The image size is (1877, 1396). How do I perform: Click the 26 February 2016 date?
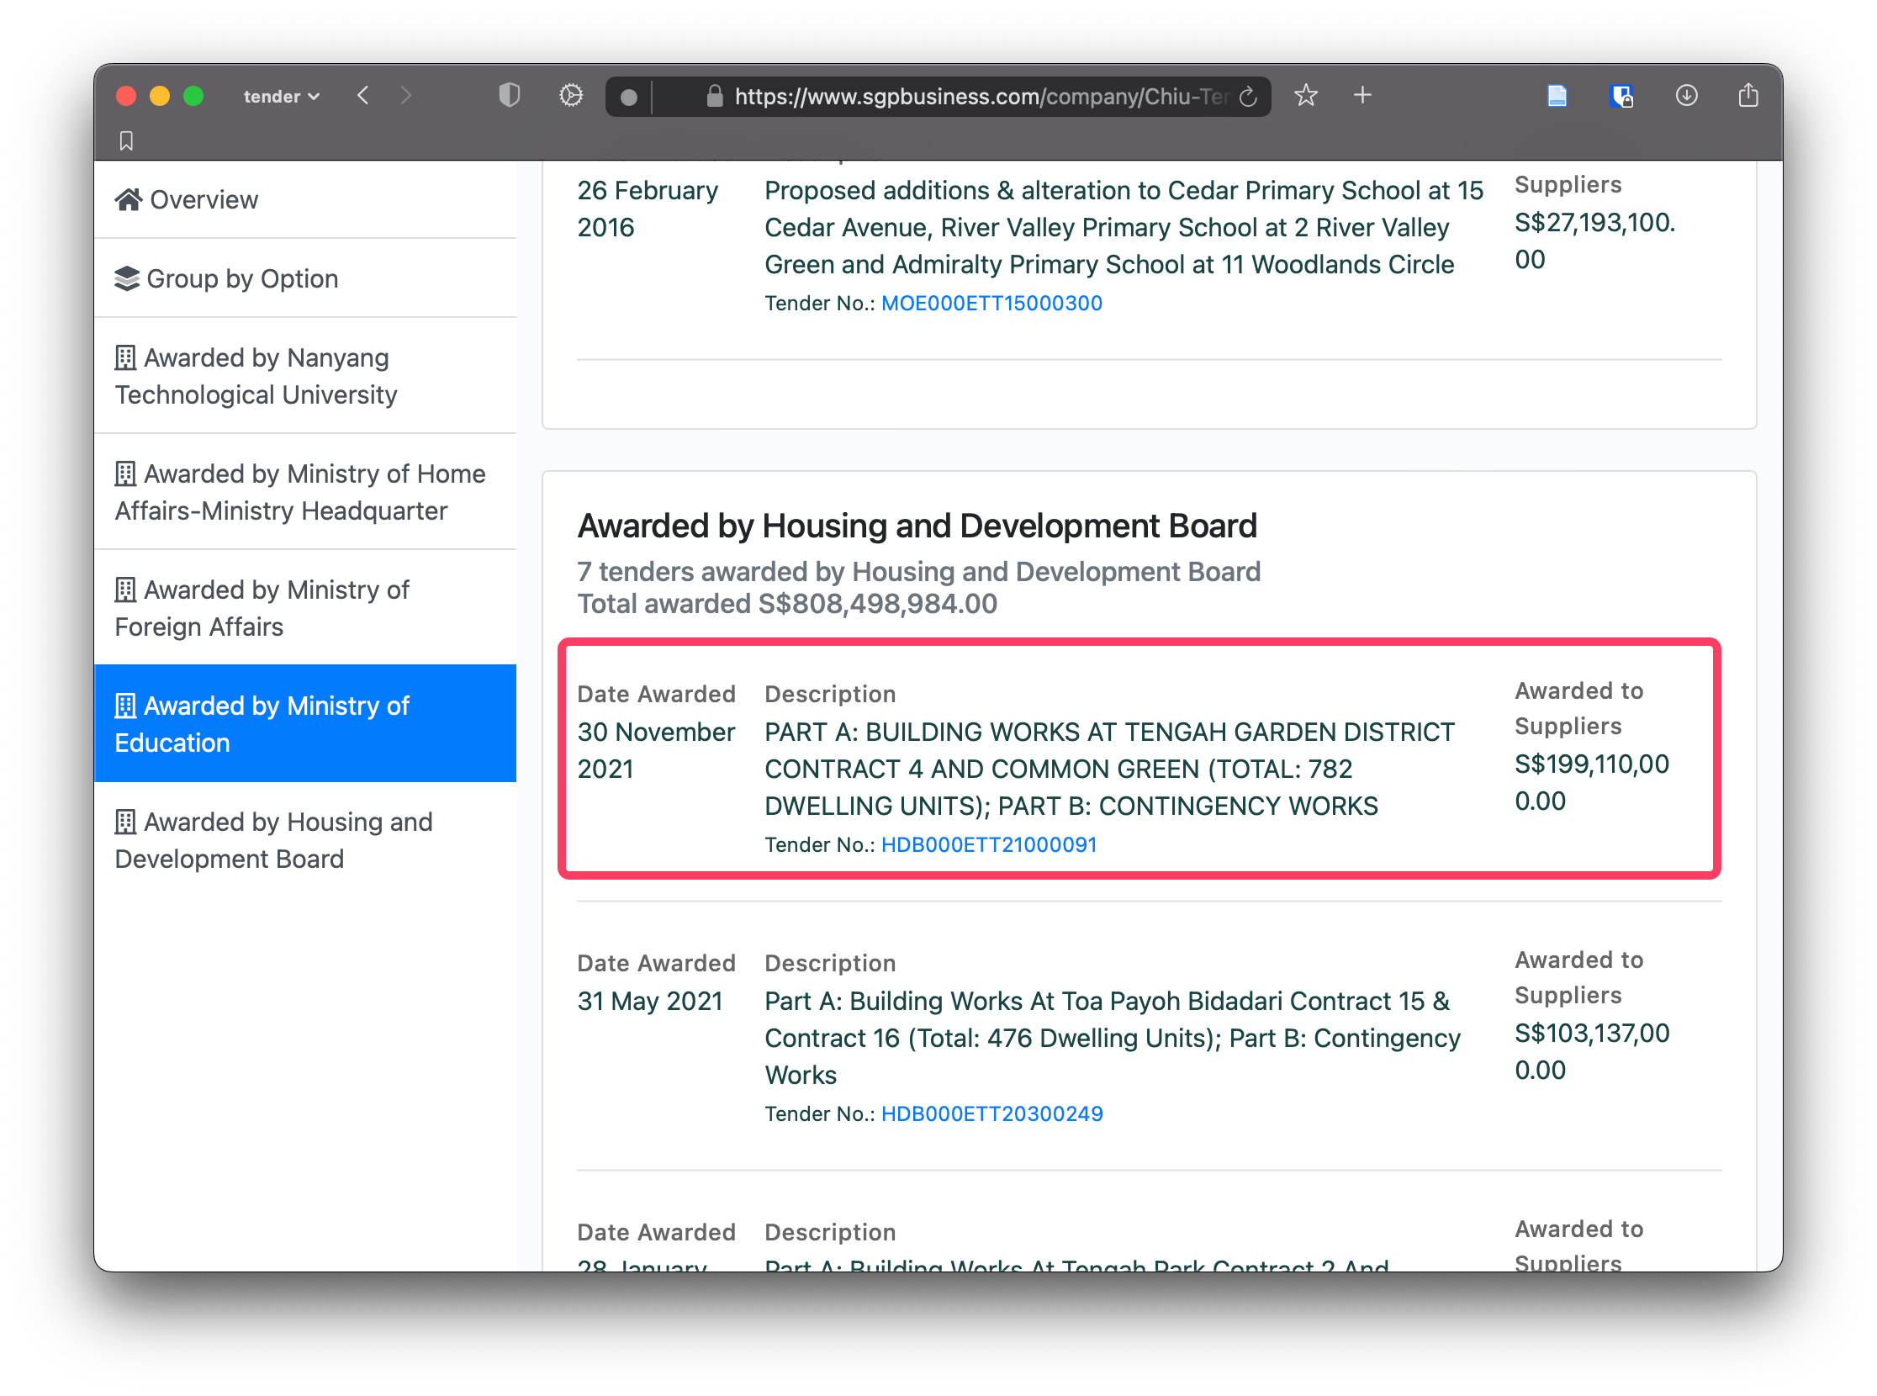[648, 209]
